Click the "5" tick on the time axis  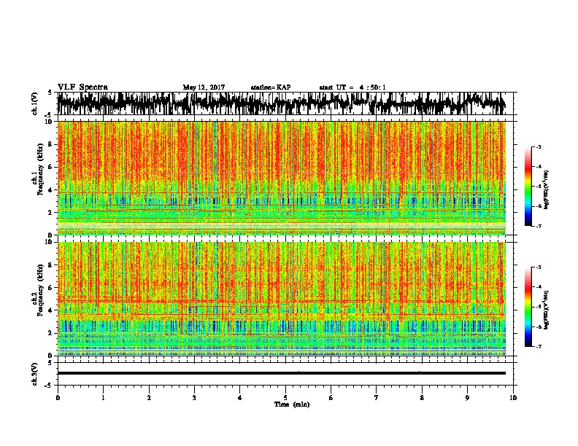(x=285, y=398)
